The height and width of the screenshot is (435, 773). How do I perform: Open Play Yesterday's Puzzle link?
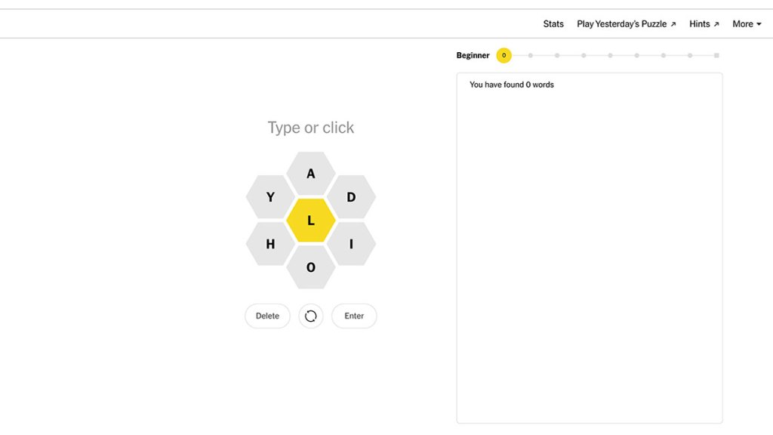click(626, 24)
